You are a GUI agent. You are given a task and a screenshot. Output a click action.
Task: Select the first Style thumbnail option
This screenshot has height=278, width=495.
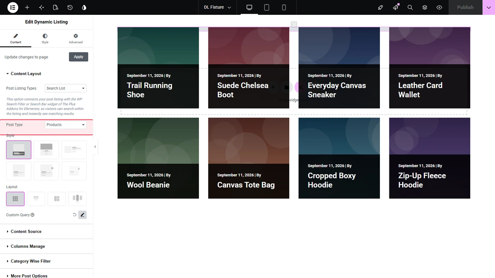tap(19, 150)
